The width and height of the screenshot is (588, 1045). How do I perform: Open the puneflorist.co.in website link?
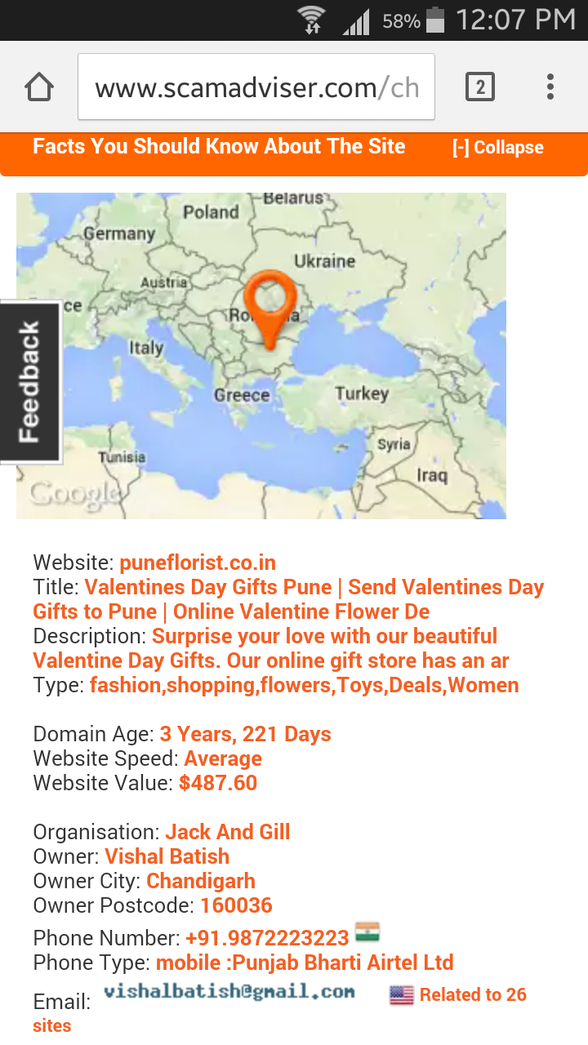pyautogui.click(x=198, y=563)
